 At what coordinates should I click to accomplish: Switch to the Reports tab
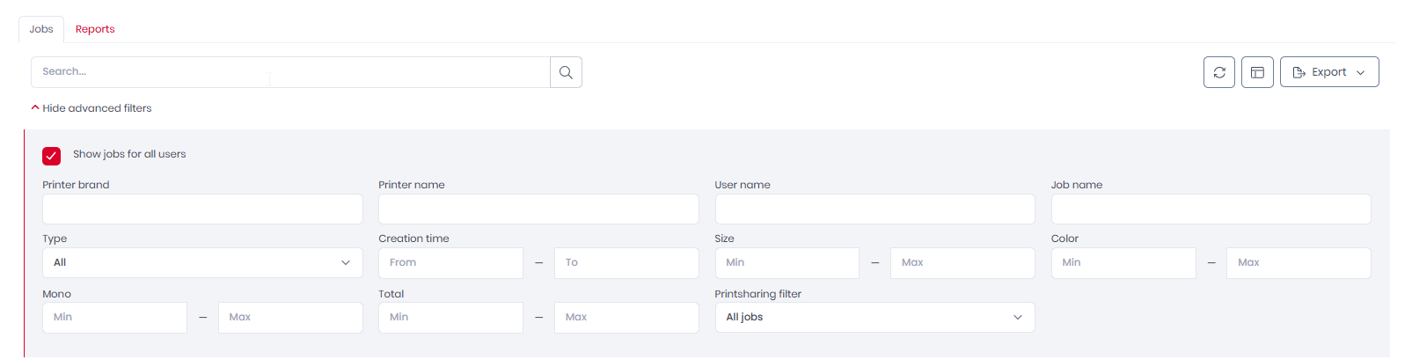click(x=95, y=29)
